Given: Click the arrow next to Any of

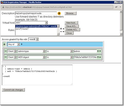Looking at the screenshot, I should [22, 44].
